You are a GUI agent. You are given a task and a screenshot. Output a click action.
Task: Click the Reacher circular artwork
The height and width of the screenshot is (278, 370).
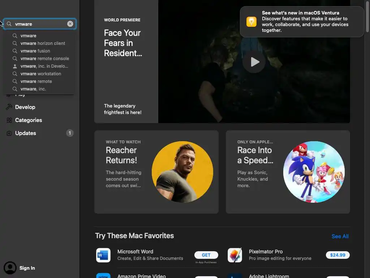pos(182,172)
